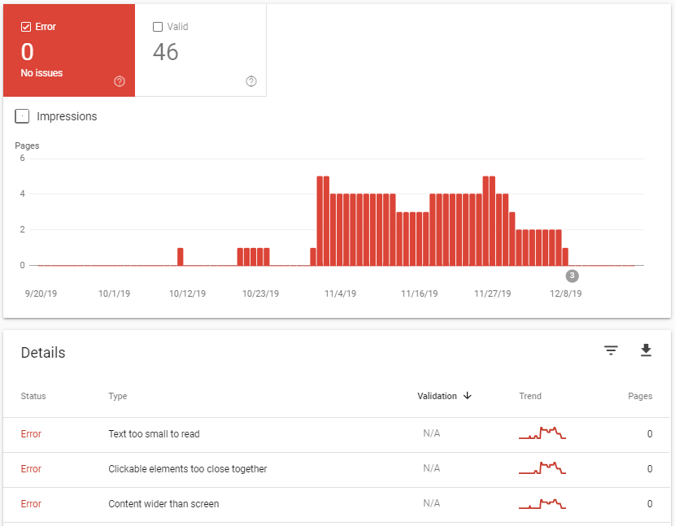Click the 10/1/19 date axis label
The height and width of the screenshot is (526, 675).
(114, 293)
